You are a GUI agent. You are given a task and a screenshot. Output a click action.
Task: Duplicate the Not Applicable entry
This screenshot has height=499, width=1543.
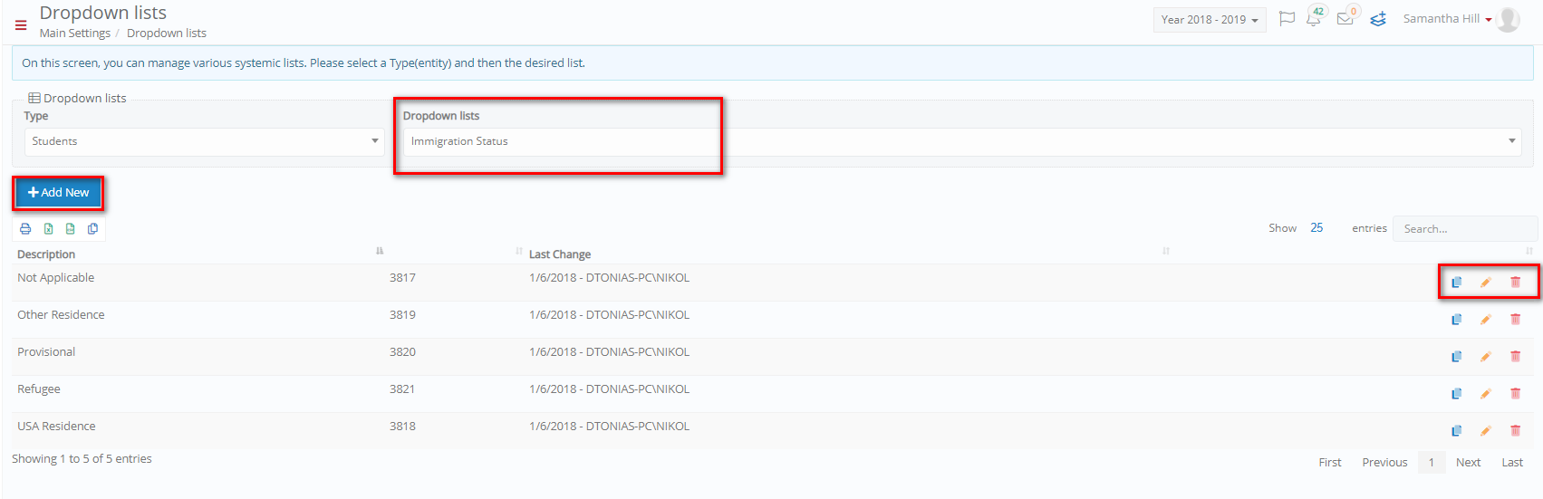click(1457, 283)
